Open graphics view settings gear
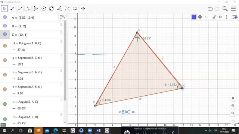This screenshot has height=134, width=239. [220, 17]
